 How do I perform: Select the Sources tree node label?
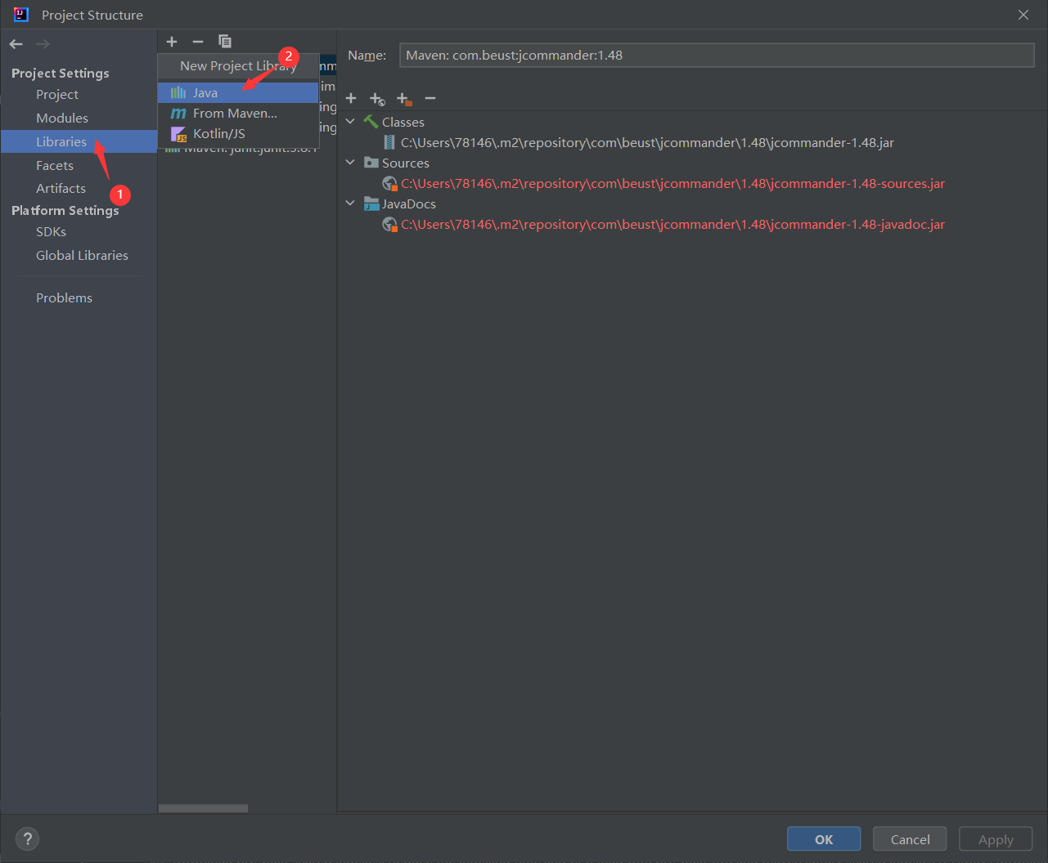click(x=406, y=163)
